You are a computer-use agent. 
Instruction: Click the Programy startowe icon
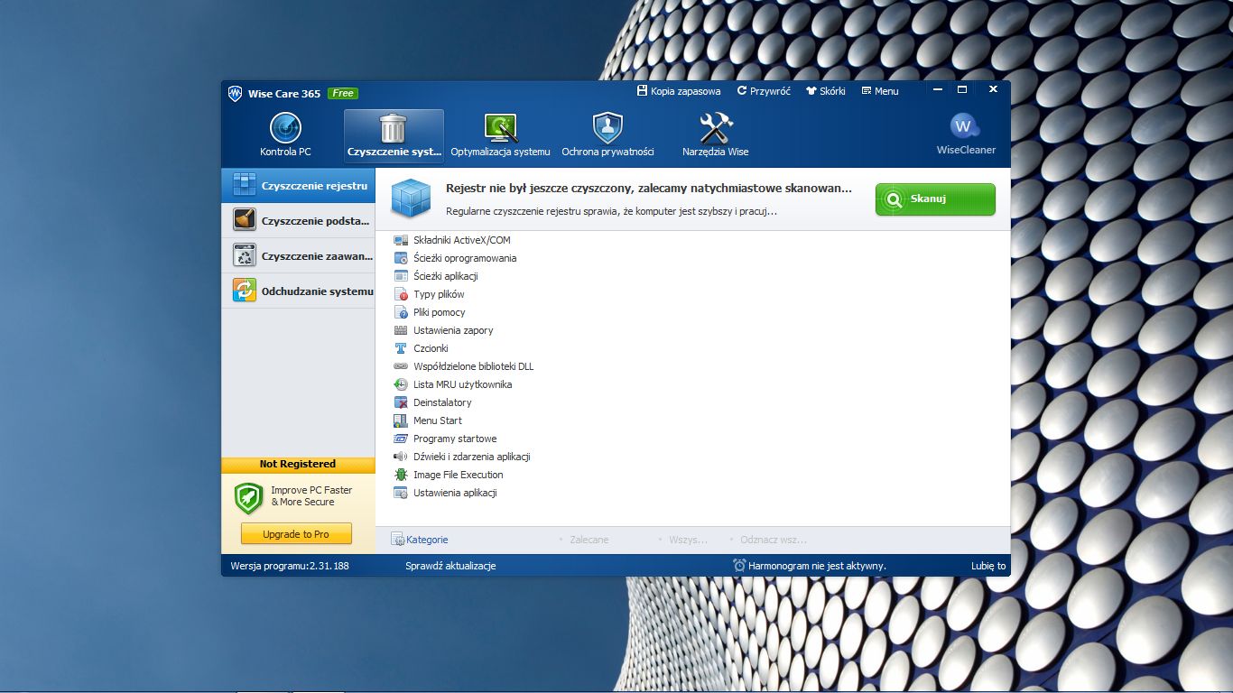(401, 439)
